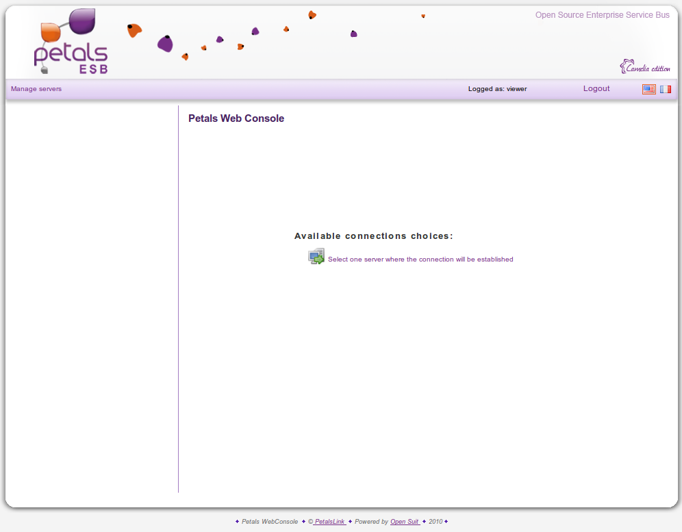The image size is (682, 532).
Task: Click the 'Logged as: viewer' status text
Action: point(497,89)
